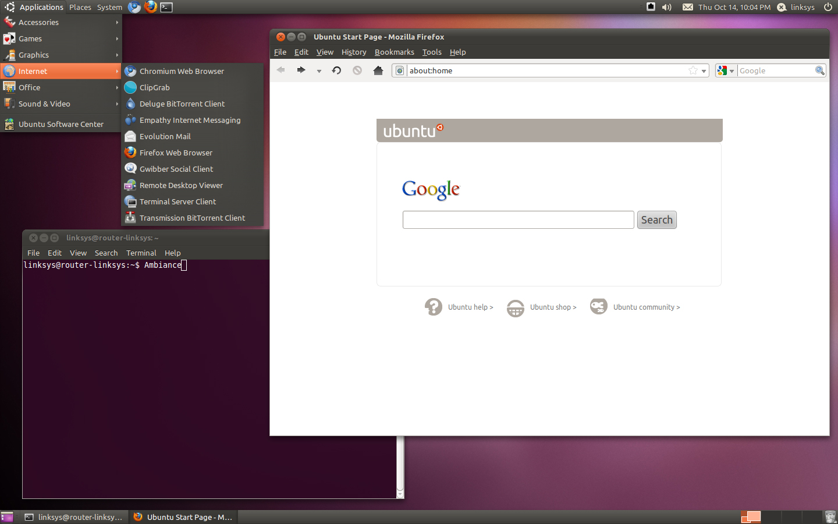Open the search engine selector dropdown

pos(726,70)
